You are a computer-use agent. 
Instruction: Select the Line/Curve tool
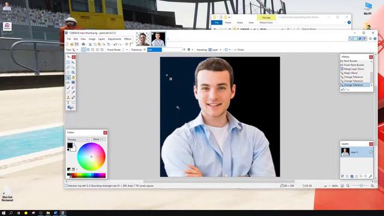73,103
